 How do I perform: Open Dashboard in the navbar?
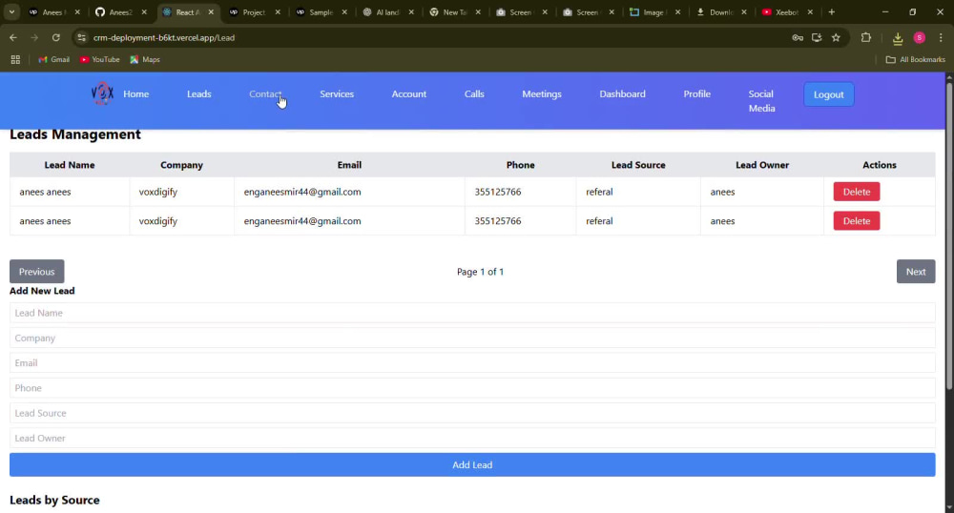pos(622,94)
